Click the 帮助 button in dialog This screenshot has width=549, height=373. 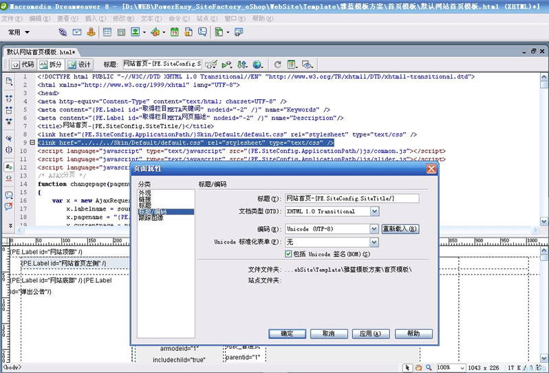[x=413, y=333]
